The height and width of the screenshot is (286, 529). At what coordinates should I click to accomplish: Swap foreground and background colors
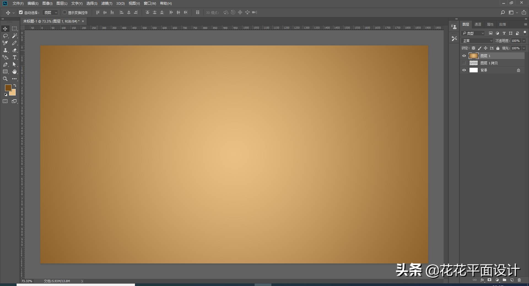(x=15, y=86)
